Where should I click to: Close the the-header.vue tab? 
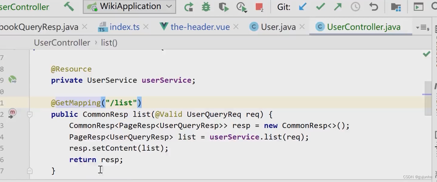point(236,27)
